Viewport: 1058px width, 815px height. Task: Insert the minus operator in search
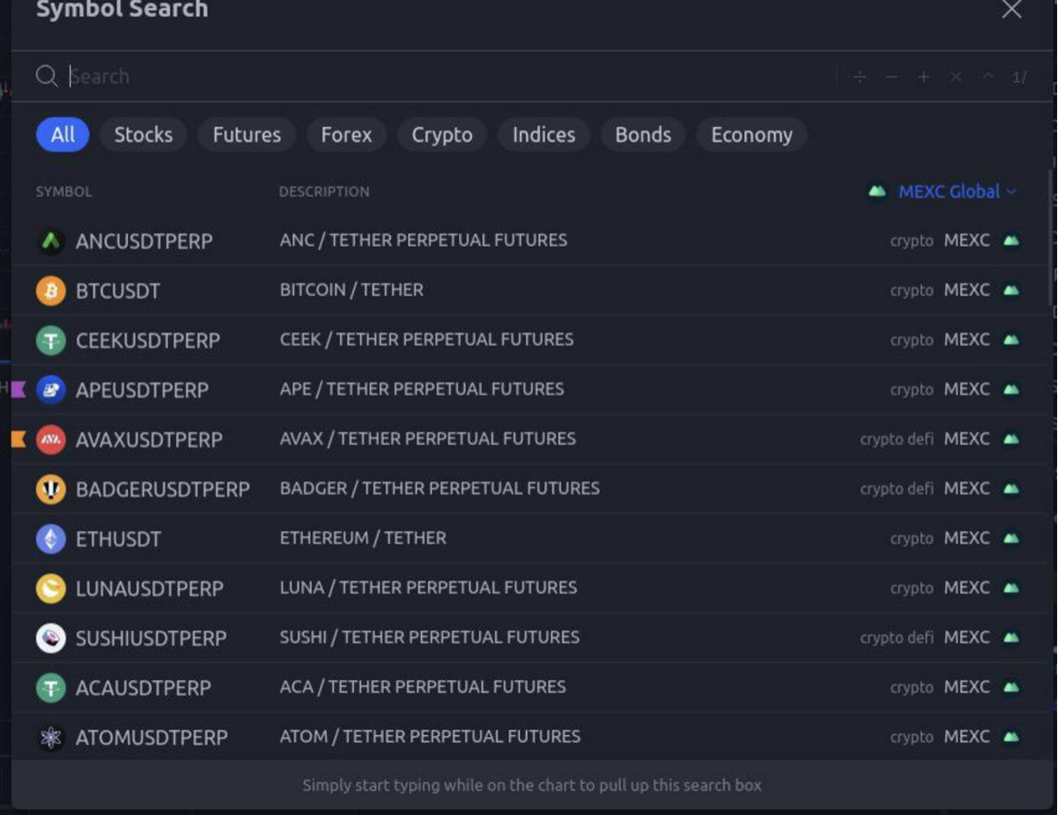[891, 77]
